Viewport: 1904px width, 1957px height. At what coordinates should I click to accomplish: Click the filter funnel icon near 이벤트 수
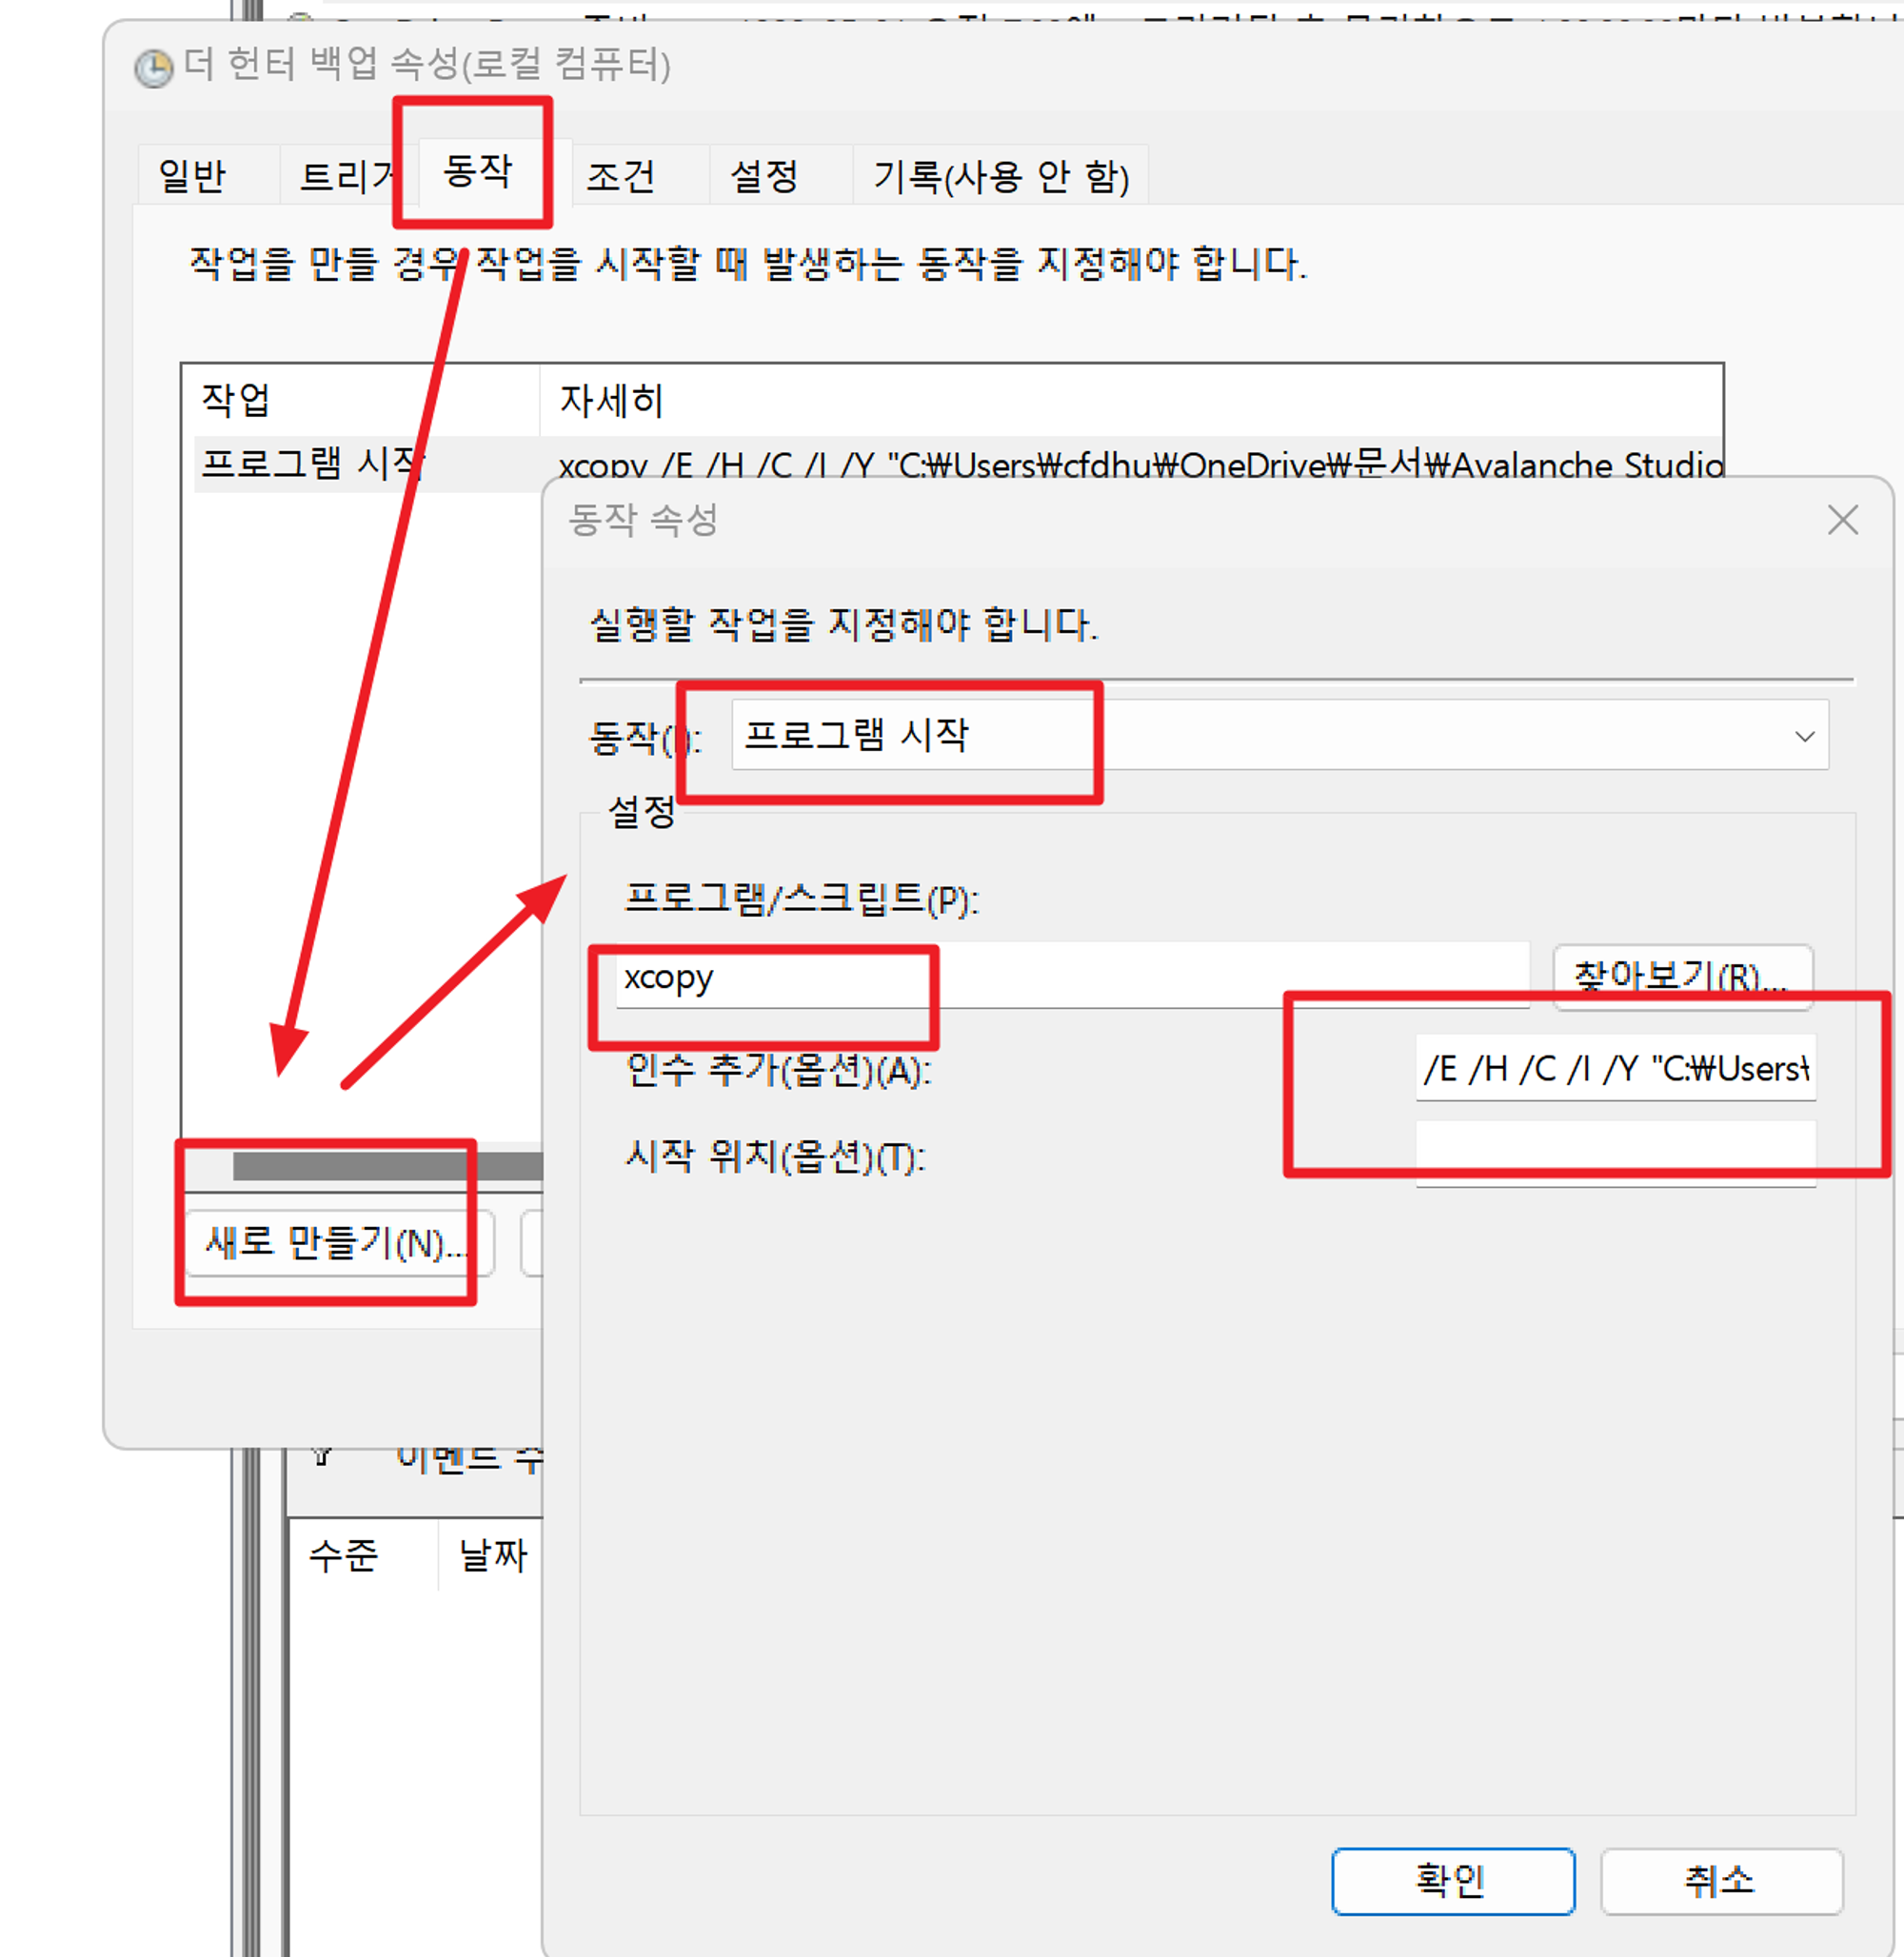click(322, 1456)
